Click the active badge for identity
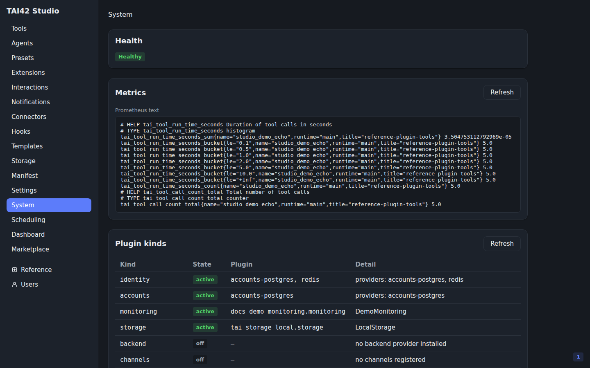The width and height of the screenshot is (590, 368). click(205, 280)
